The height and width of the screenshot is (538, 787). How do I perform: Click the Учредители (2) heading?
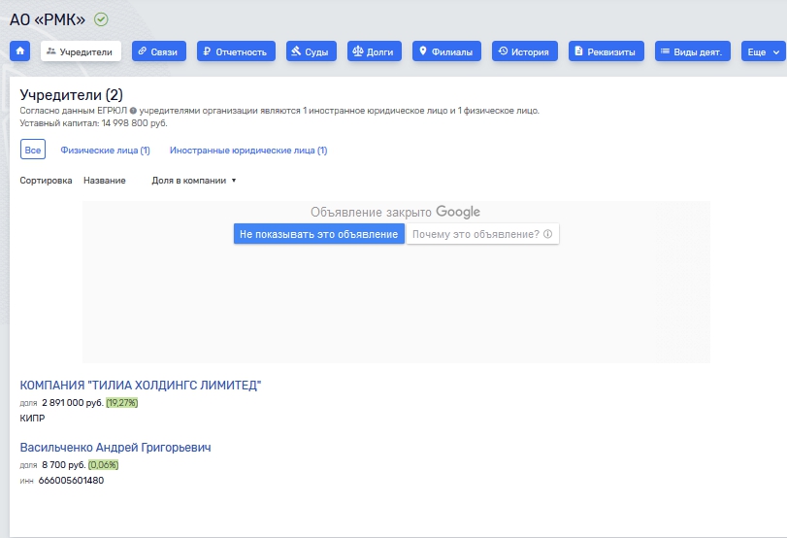pyautogui.click(x=71, y=94)
